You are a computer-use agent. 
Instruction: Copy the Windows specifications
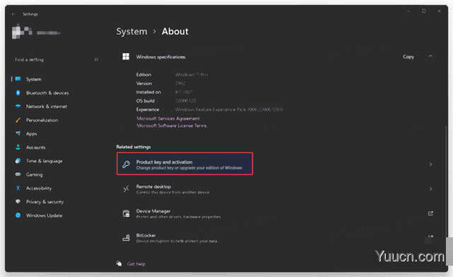click(x=408, y=57)
